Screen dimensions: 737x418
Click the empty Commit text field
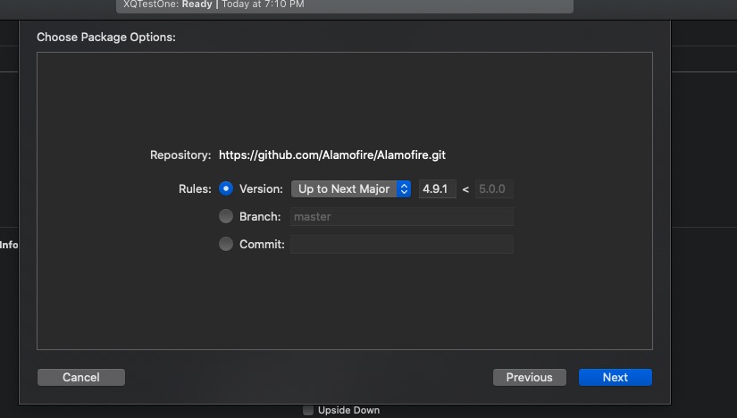tap(402, 244)
